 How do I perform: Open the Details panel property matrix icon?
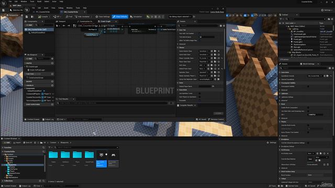pyautogui.click(x=221, y=26)
